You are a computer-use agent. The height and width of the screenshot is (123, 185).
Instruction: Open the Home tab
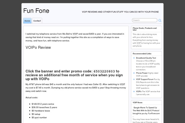tap(27, 21)
